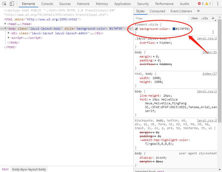Screen dimensions: 222x172
Task: Click the height: 100% property value
Action: (158, 82)
